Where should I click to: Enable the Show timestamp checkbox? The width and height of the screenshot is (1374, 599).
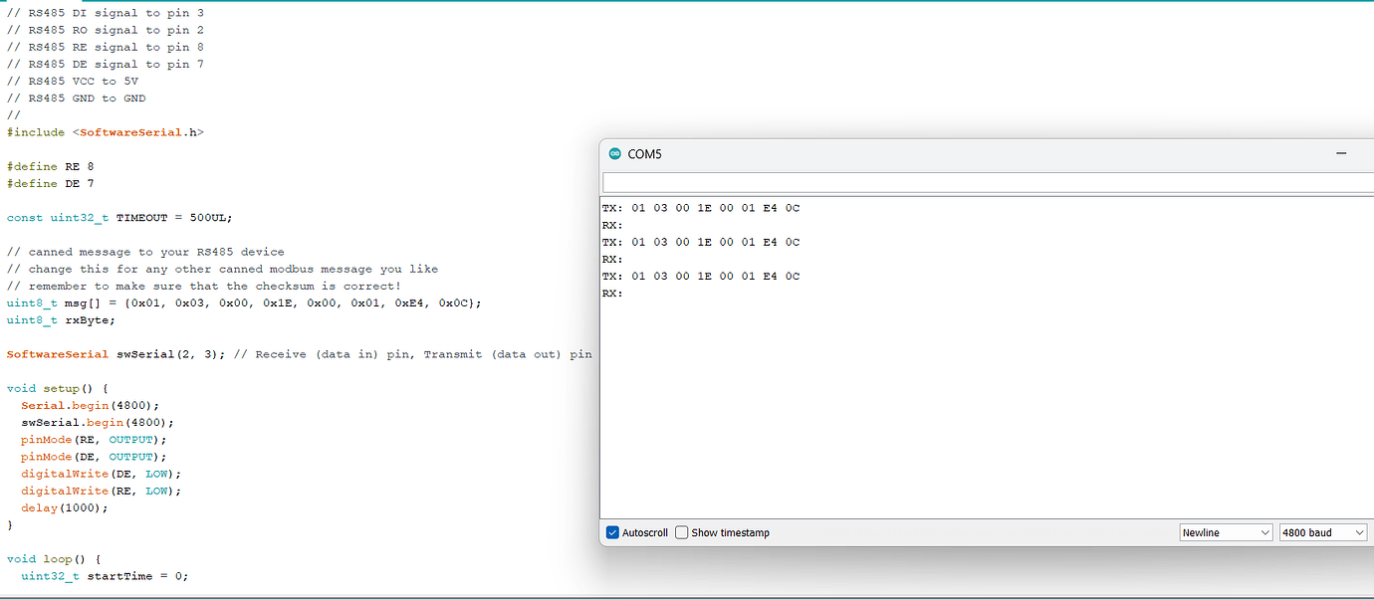click(683, 532)
